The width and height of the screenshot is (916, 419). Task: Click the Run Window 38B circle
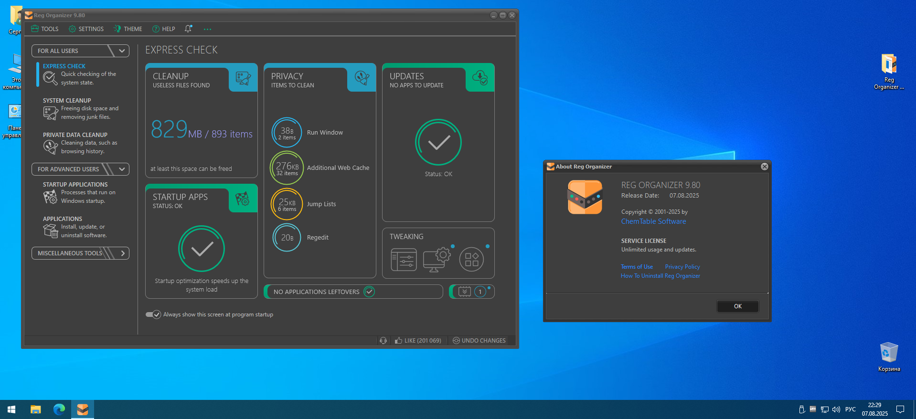point(287,133)
